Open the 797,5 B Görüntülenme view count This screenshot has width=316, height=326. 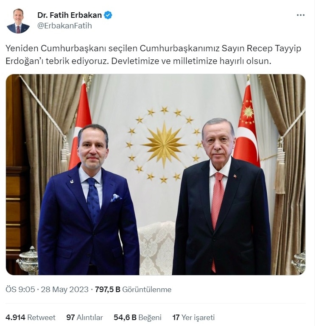[x=133, y=290]
